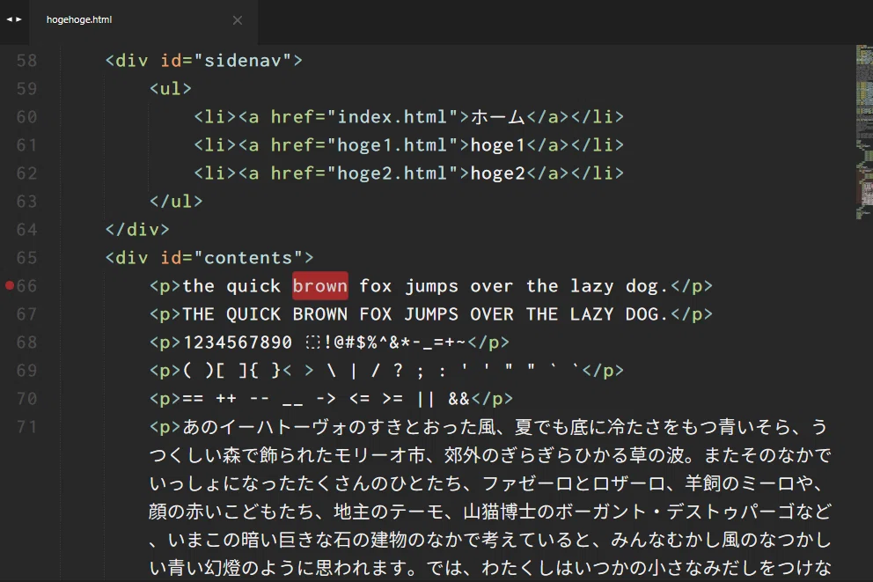
Task: Click line number 61 in the gutter
Action: (26, 144)
